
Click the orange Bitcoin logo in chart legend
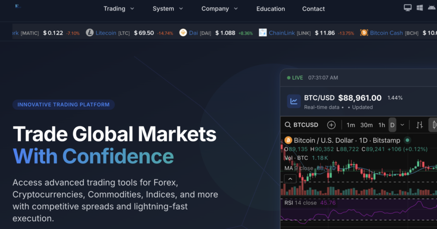coord(288,140)
